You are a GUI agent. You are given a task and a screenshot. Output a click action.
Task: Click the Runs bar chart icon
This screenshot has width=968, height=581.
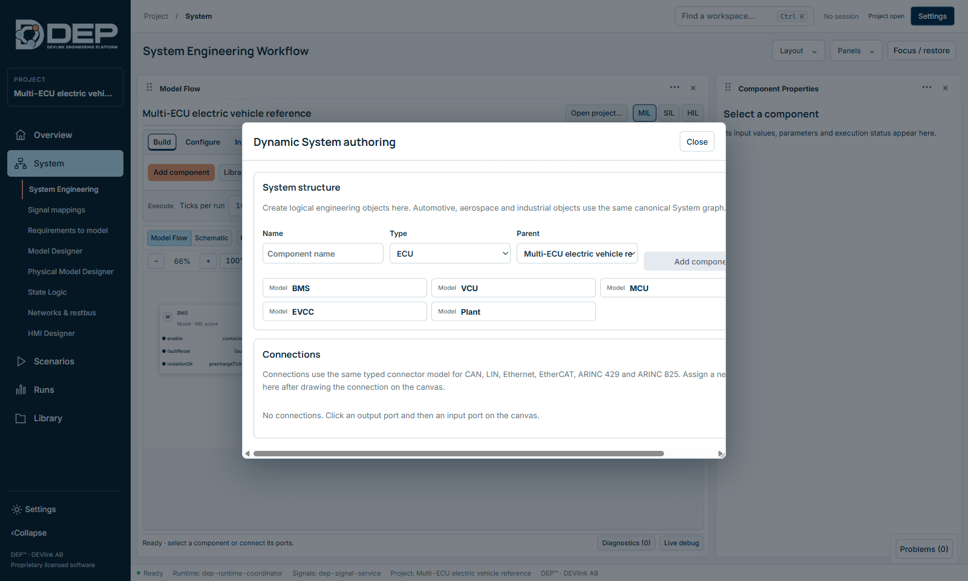click(21, 390)
